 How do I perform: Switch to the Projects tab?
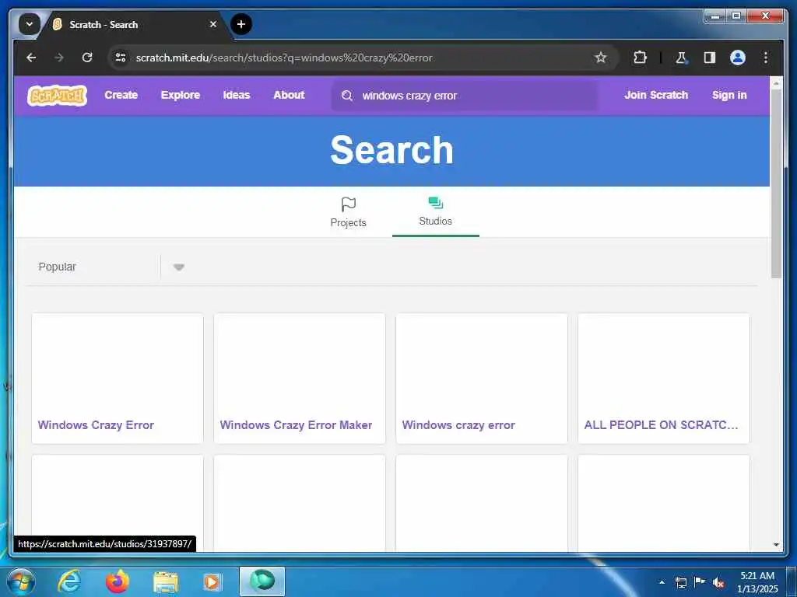(x=348, y=212)
